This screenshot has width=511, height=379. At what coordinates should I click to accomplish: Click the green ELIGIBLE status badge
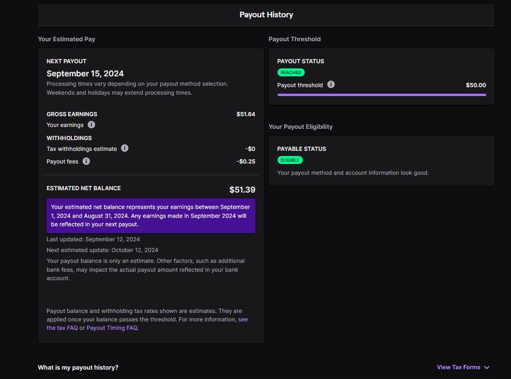click(290, 160)
